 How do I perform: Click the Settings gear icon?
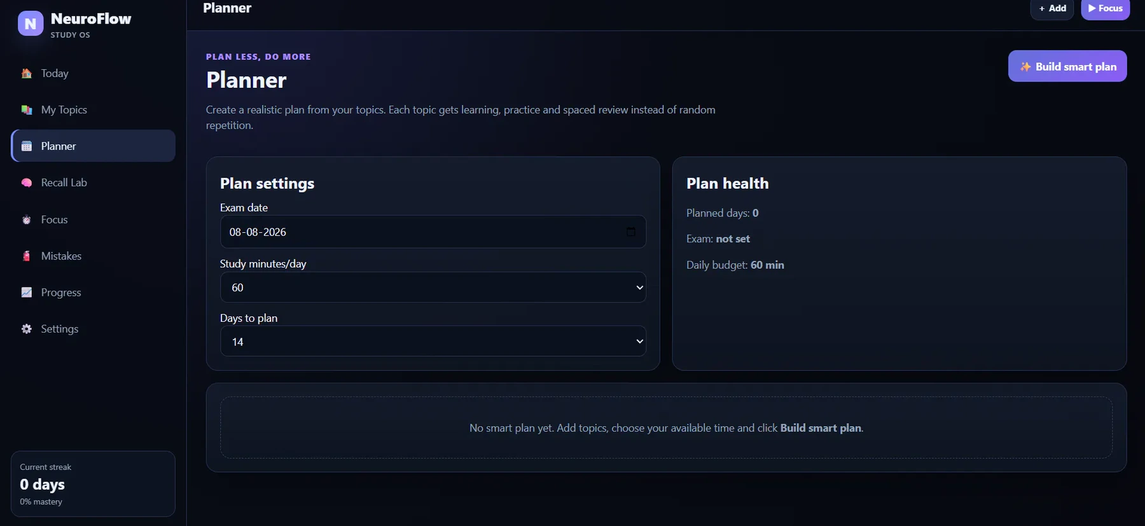[27, 329]
